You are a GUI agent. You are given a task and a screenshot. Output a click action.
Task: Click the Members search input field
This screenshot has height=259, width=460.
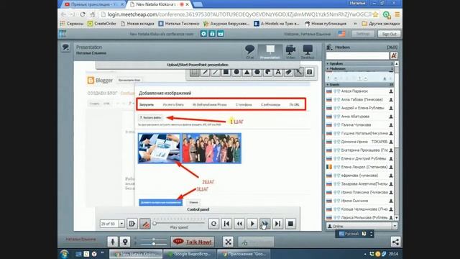[x=357, y=55]
